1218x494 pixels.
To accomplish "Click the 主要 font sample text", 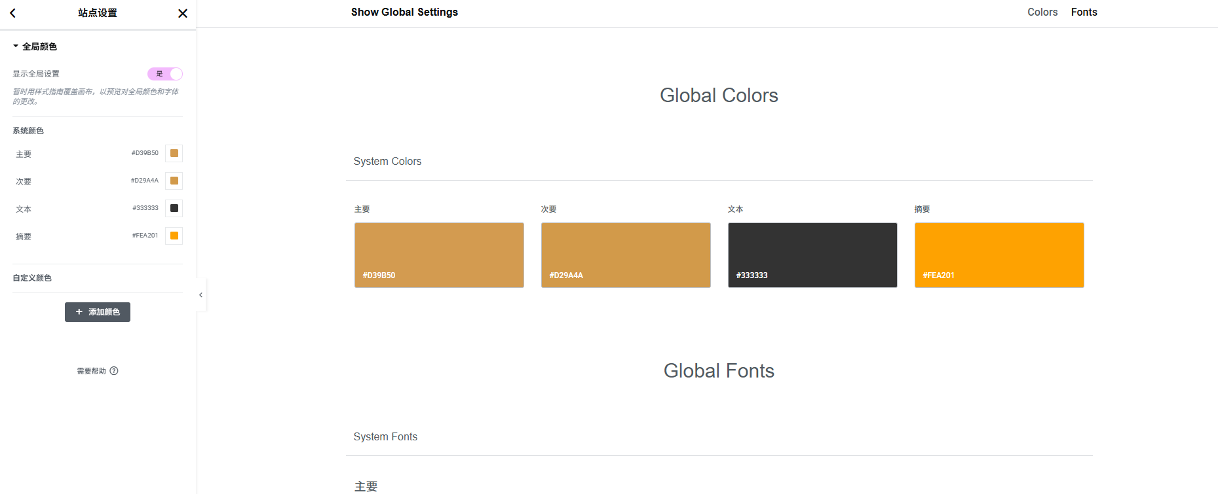I will point(366,487).
